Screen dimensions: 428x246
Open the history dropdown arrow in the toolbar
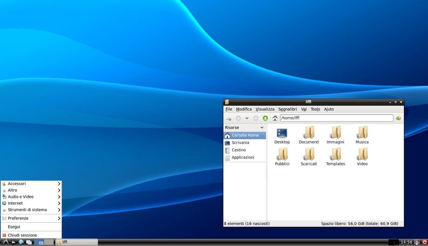[x=247, y=118]
